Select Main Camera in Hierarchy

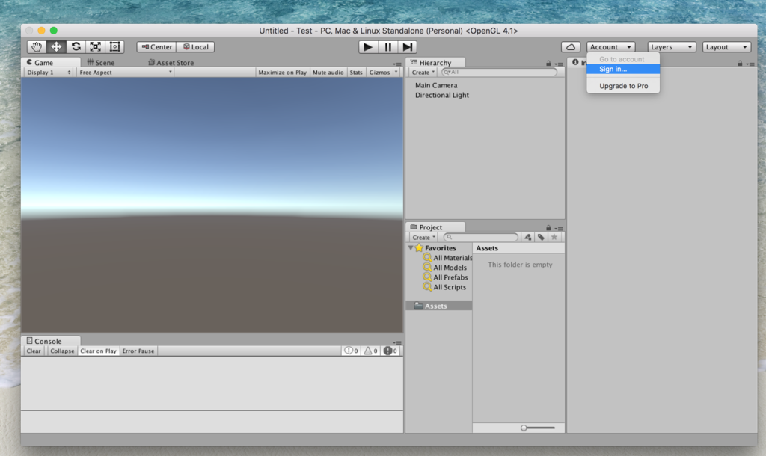coord(436,85)
